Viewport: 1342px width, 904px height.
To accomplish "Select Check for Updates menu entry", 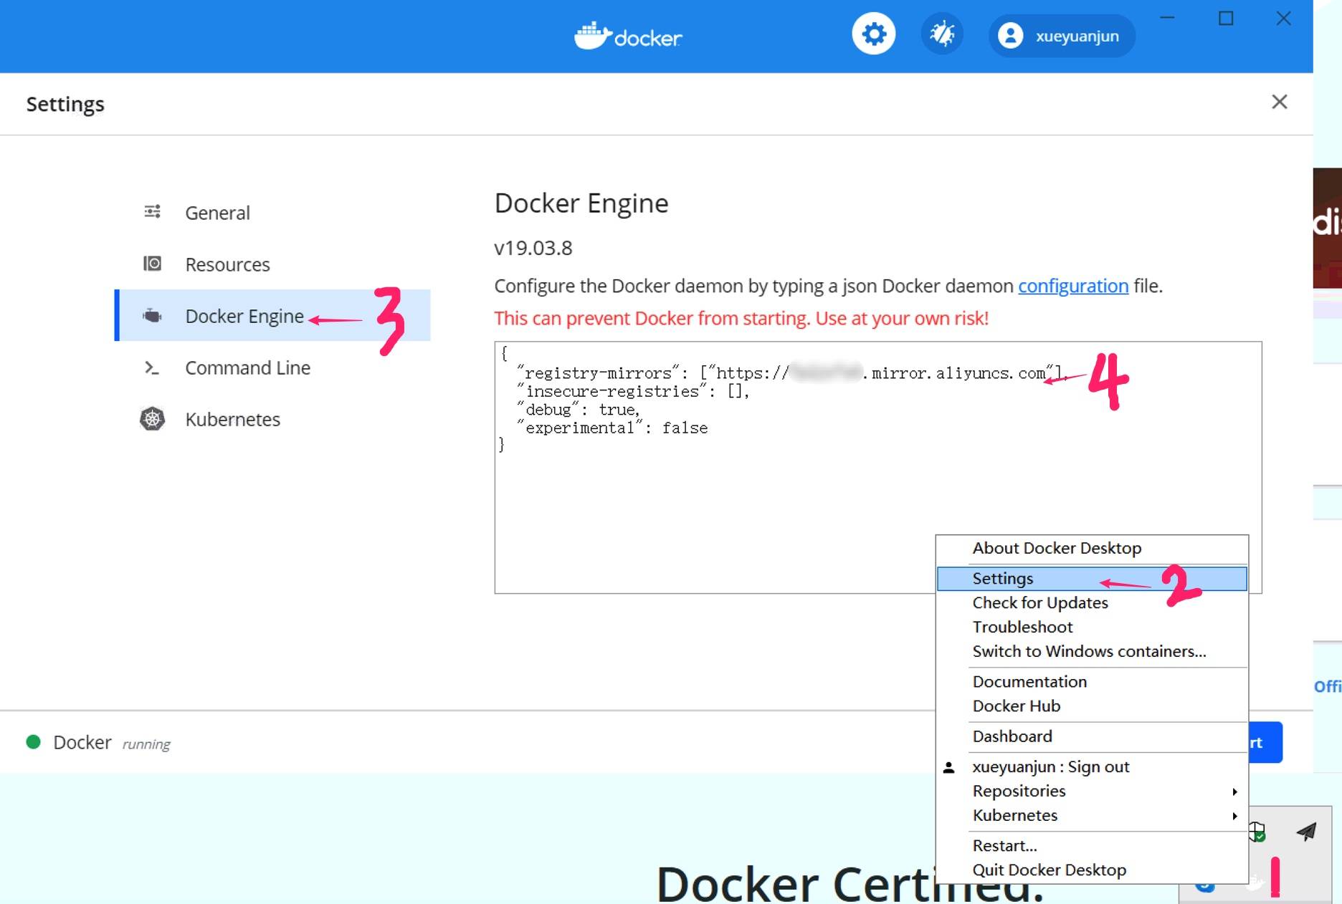I will 1039,602.
